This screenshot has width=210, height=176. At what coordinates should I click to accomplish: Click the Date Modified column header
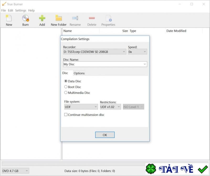184,31
